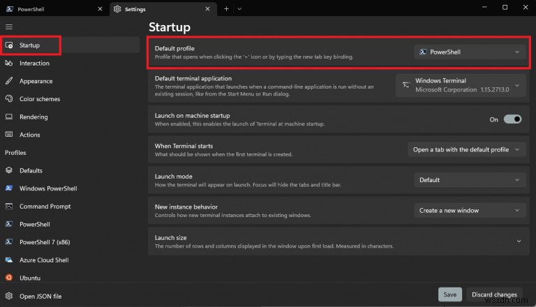Viewport: 536px width, 307px height.
Task: Click the Startup page heading
Action: tap(170, 27)
